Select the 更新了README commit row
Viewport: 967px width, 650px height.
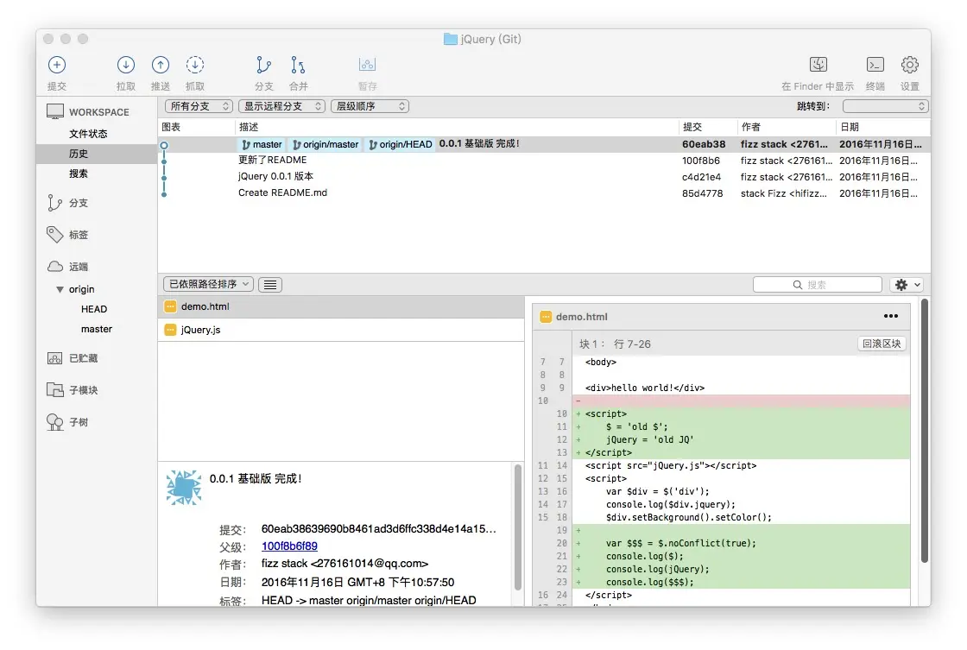click(x=544, y=161)
